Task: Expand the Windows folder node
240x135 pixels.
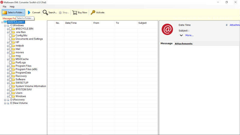Action: tap(8, 97)
